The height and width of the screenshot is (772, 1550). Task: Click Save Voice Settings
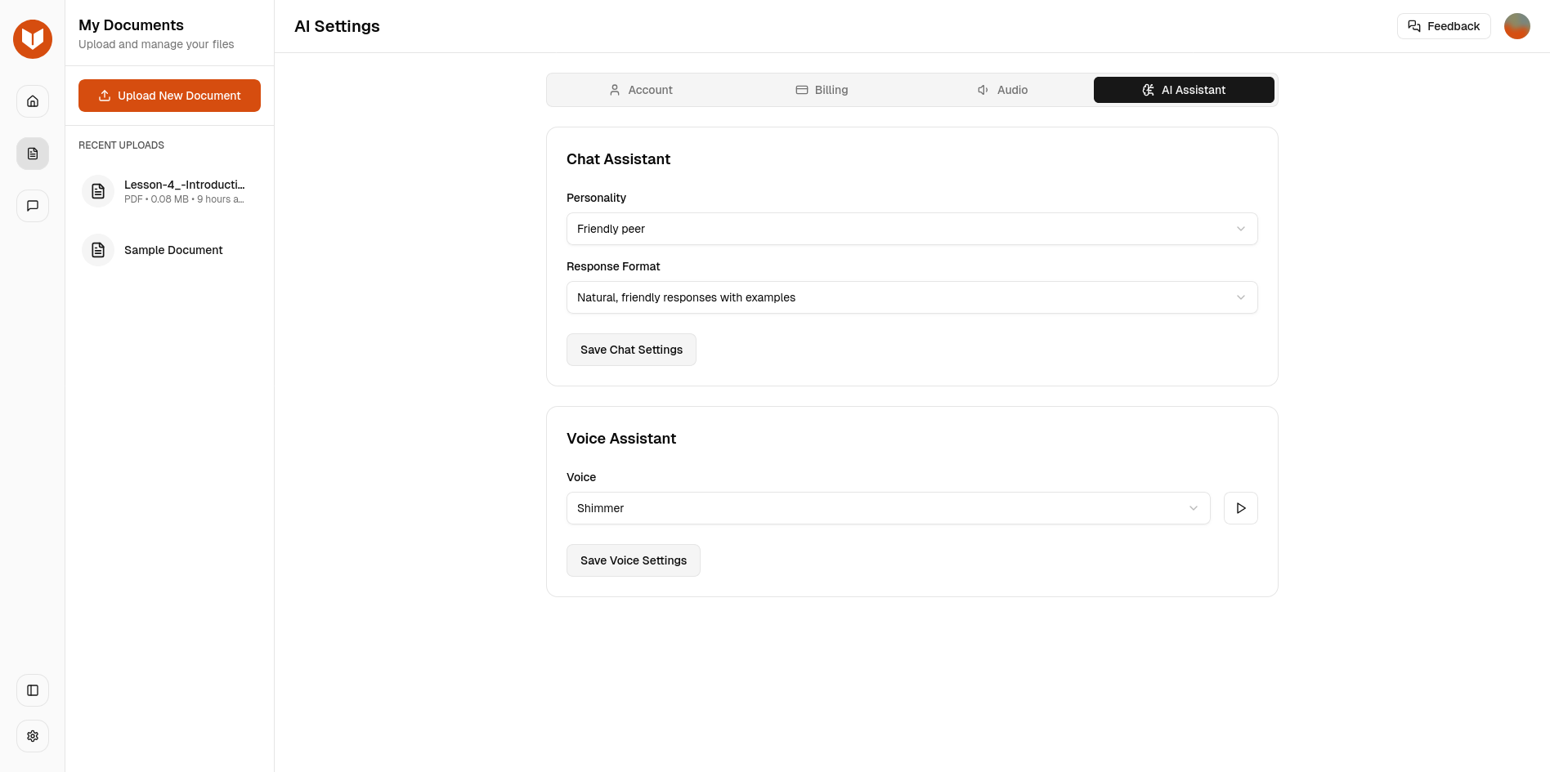[633, 560]
